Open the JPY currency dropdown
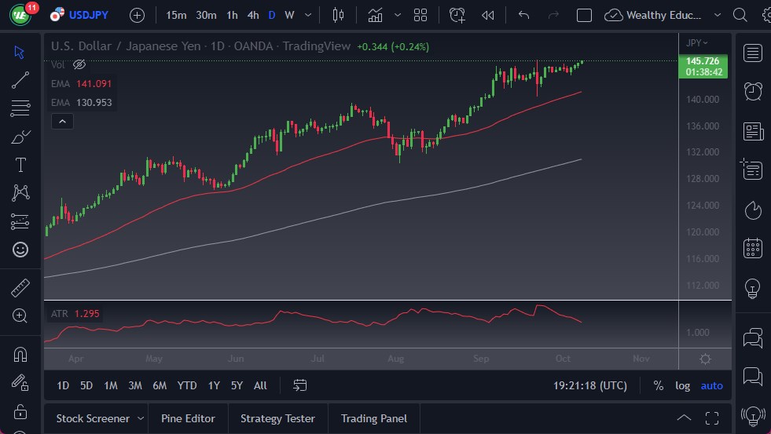 pyautogui.click(x=697, y=42)
